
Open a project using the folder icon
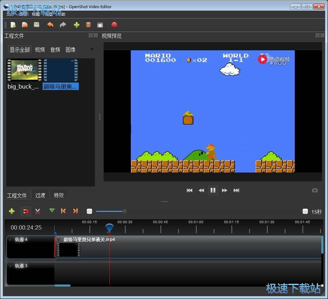coord(25,25)
